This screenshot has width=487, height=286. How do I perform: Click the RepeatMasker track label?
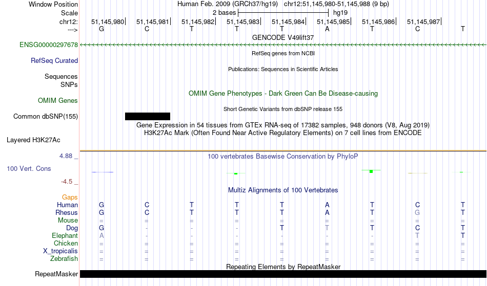pos(56,274)
